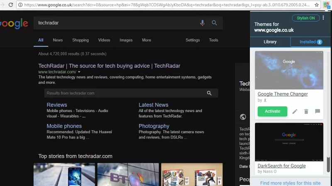
Task: Activate the Google Theme Changer style
Action: (272, 111)
